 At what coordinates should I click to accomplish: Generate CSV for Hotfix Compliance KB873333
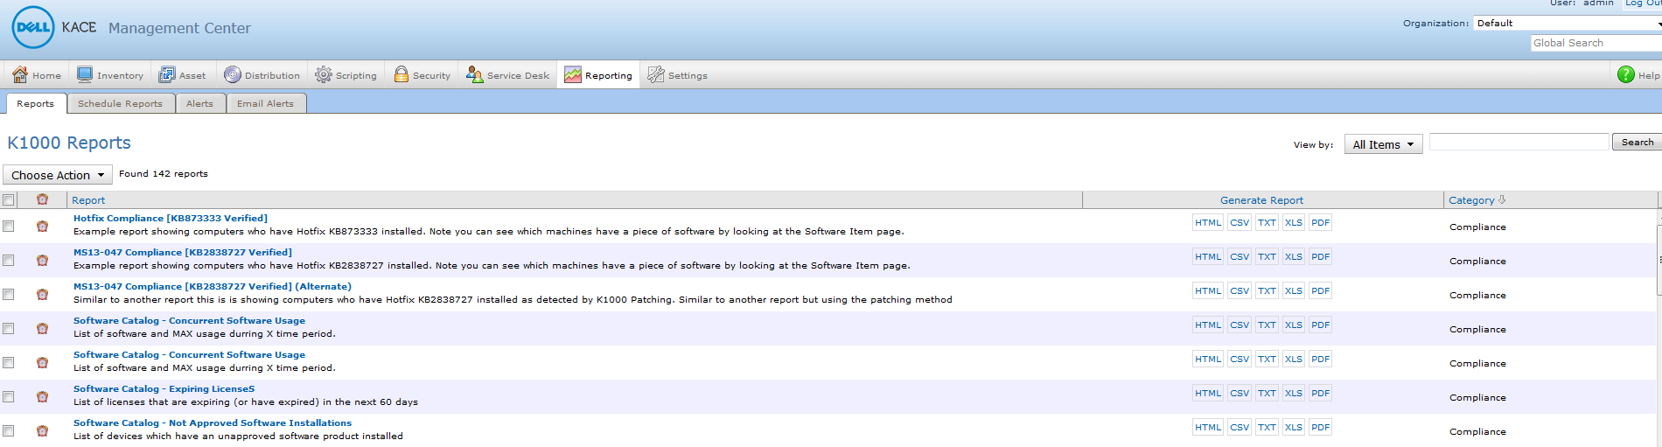pos(1240,222)
